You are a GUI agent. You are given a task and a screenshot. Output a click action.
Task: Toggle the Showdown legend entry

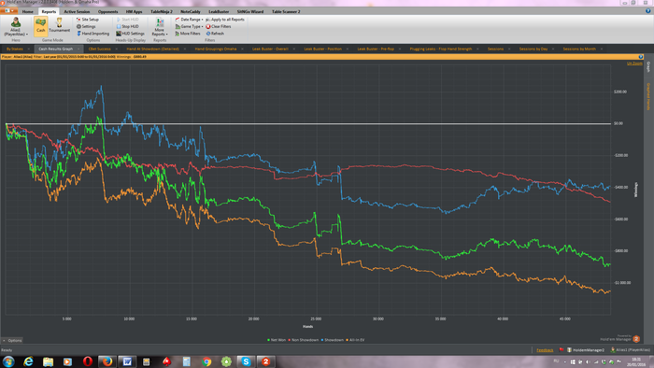point(333,340)
